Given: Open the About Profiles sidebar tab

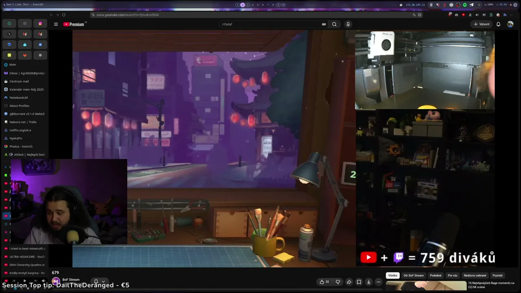Looking at the screenshot, I should pyautogui.click(x=25, y=106).
